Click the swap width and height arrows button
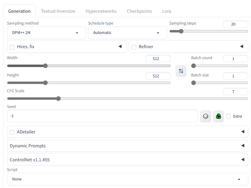The height and width of the screenshot is (188, 251). point(181,71)
